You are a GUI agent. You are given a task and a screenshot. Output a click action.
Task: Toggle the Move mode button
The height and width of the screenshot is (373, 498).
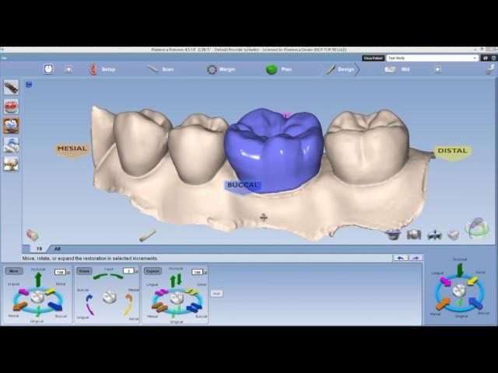[x=13, y=271]
